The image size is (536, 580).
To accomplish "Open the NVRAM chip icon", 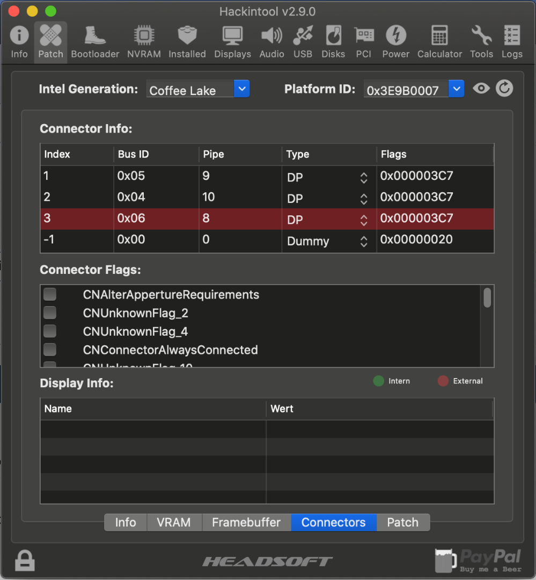I will pos(144,42).
